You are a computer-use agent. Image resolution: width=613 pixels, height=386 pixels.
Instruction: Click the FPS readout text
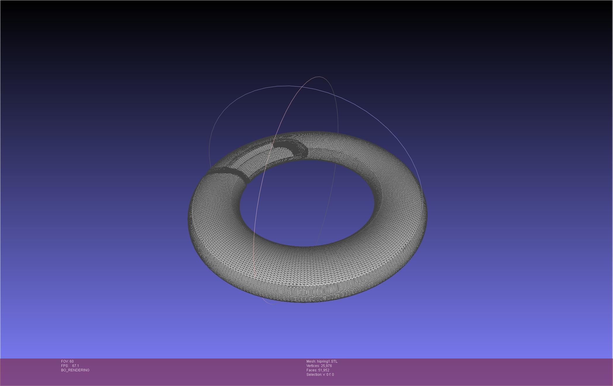pyautogui.click(x=70, y=366)
